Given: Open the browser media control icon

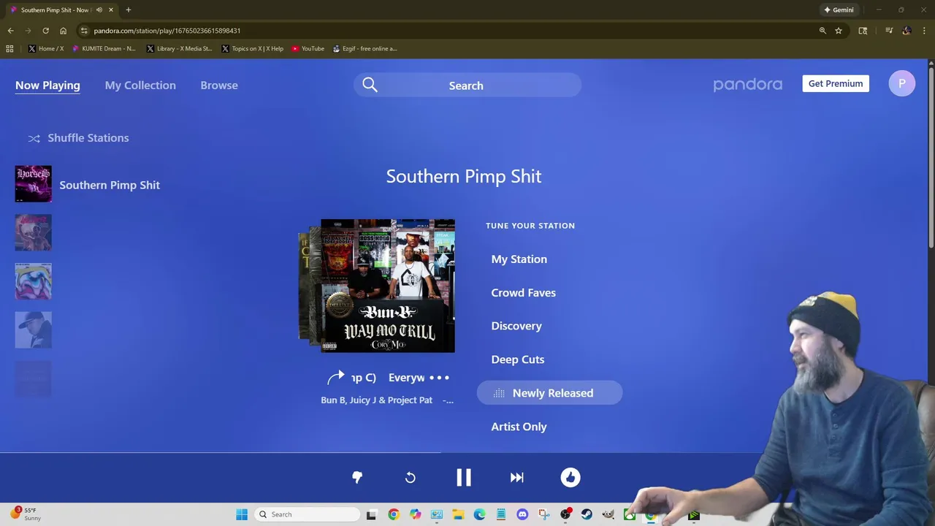Looking at the screenshot, I should (x=889, y=31).
